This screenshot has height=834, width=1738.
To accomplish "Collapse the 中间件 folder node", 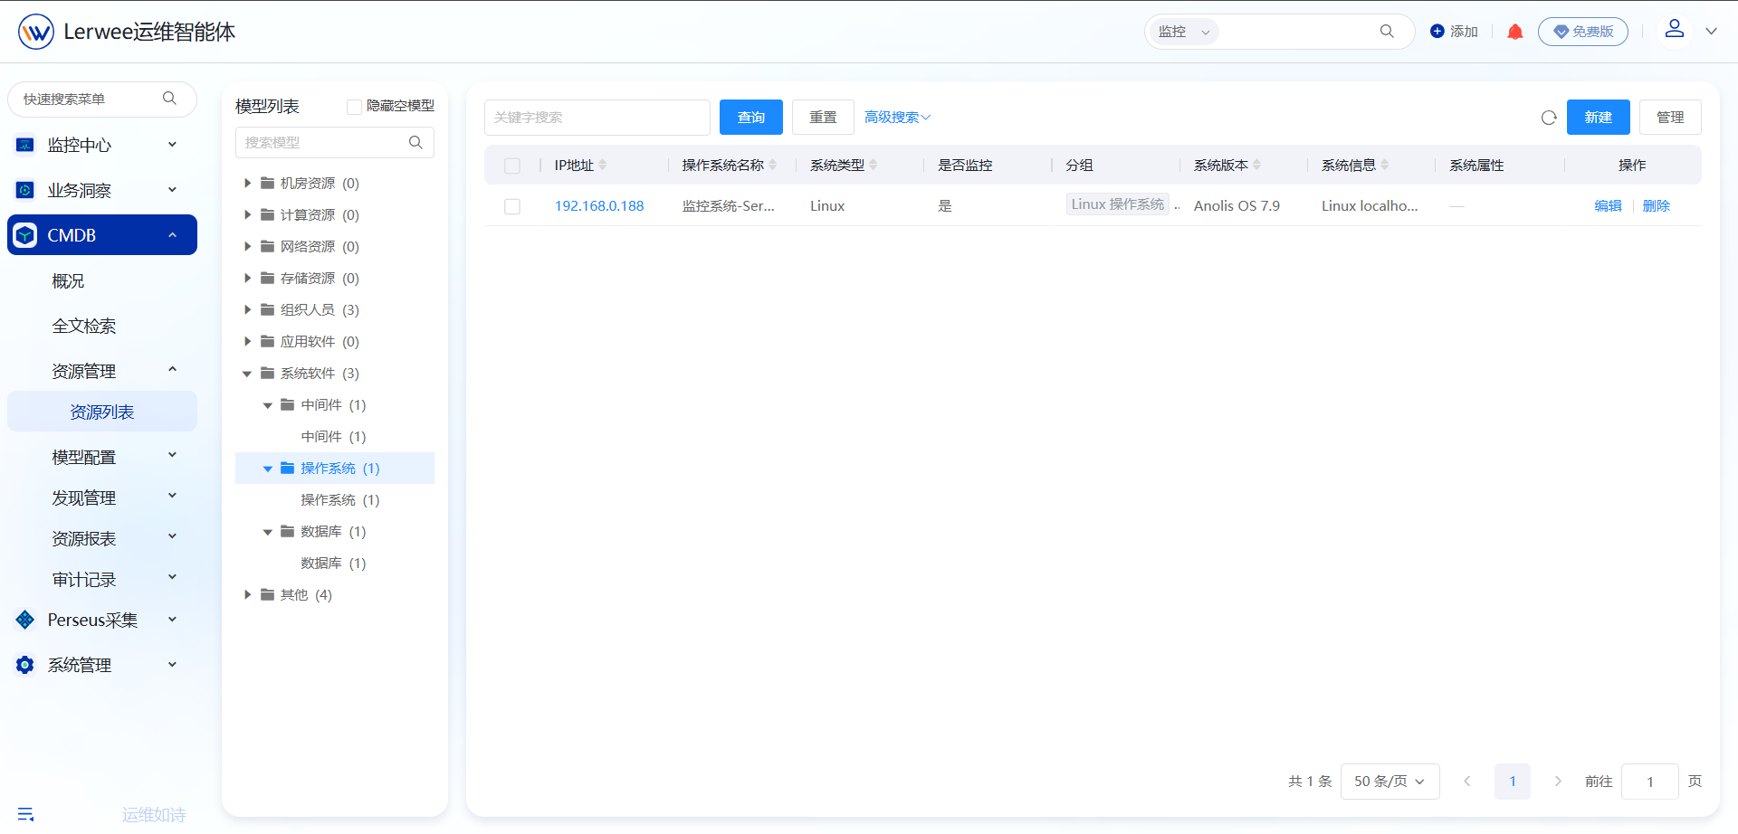I will [268, 405].
